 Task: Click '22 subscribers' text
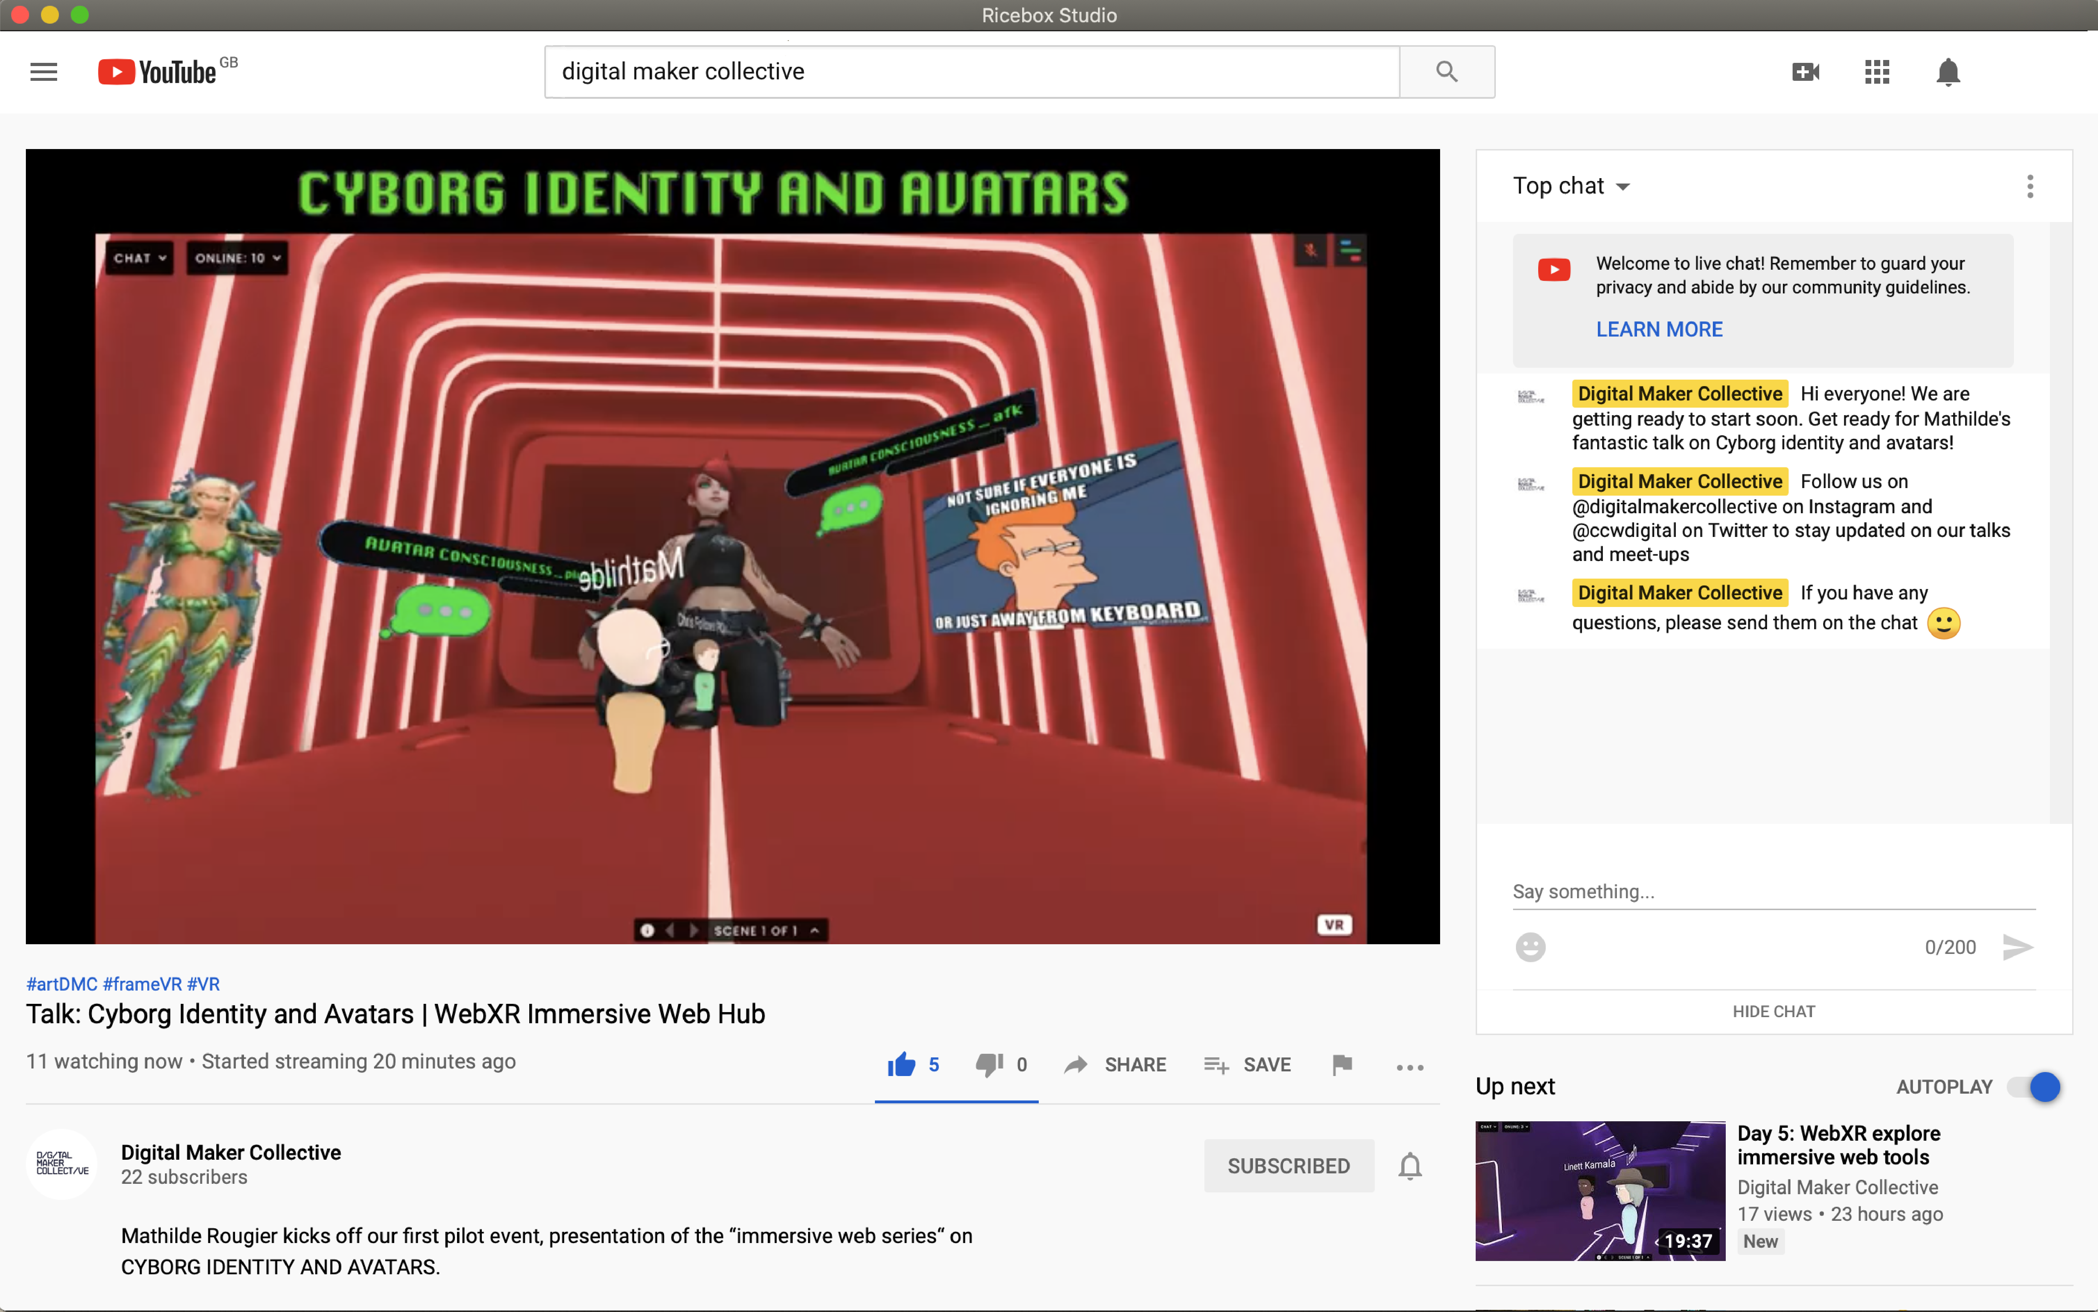(x=184, y=1178)
